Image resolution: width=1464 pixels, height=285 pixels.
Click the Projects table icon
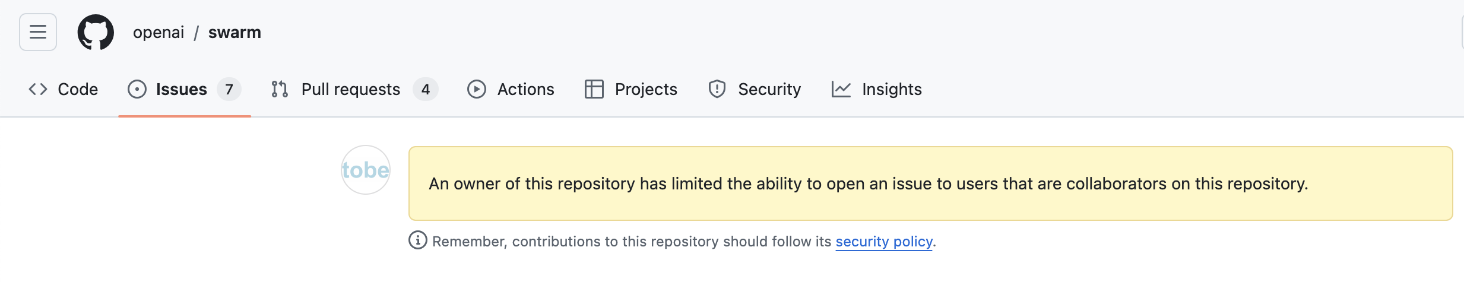click(x=594, y=89)
